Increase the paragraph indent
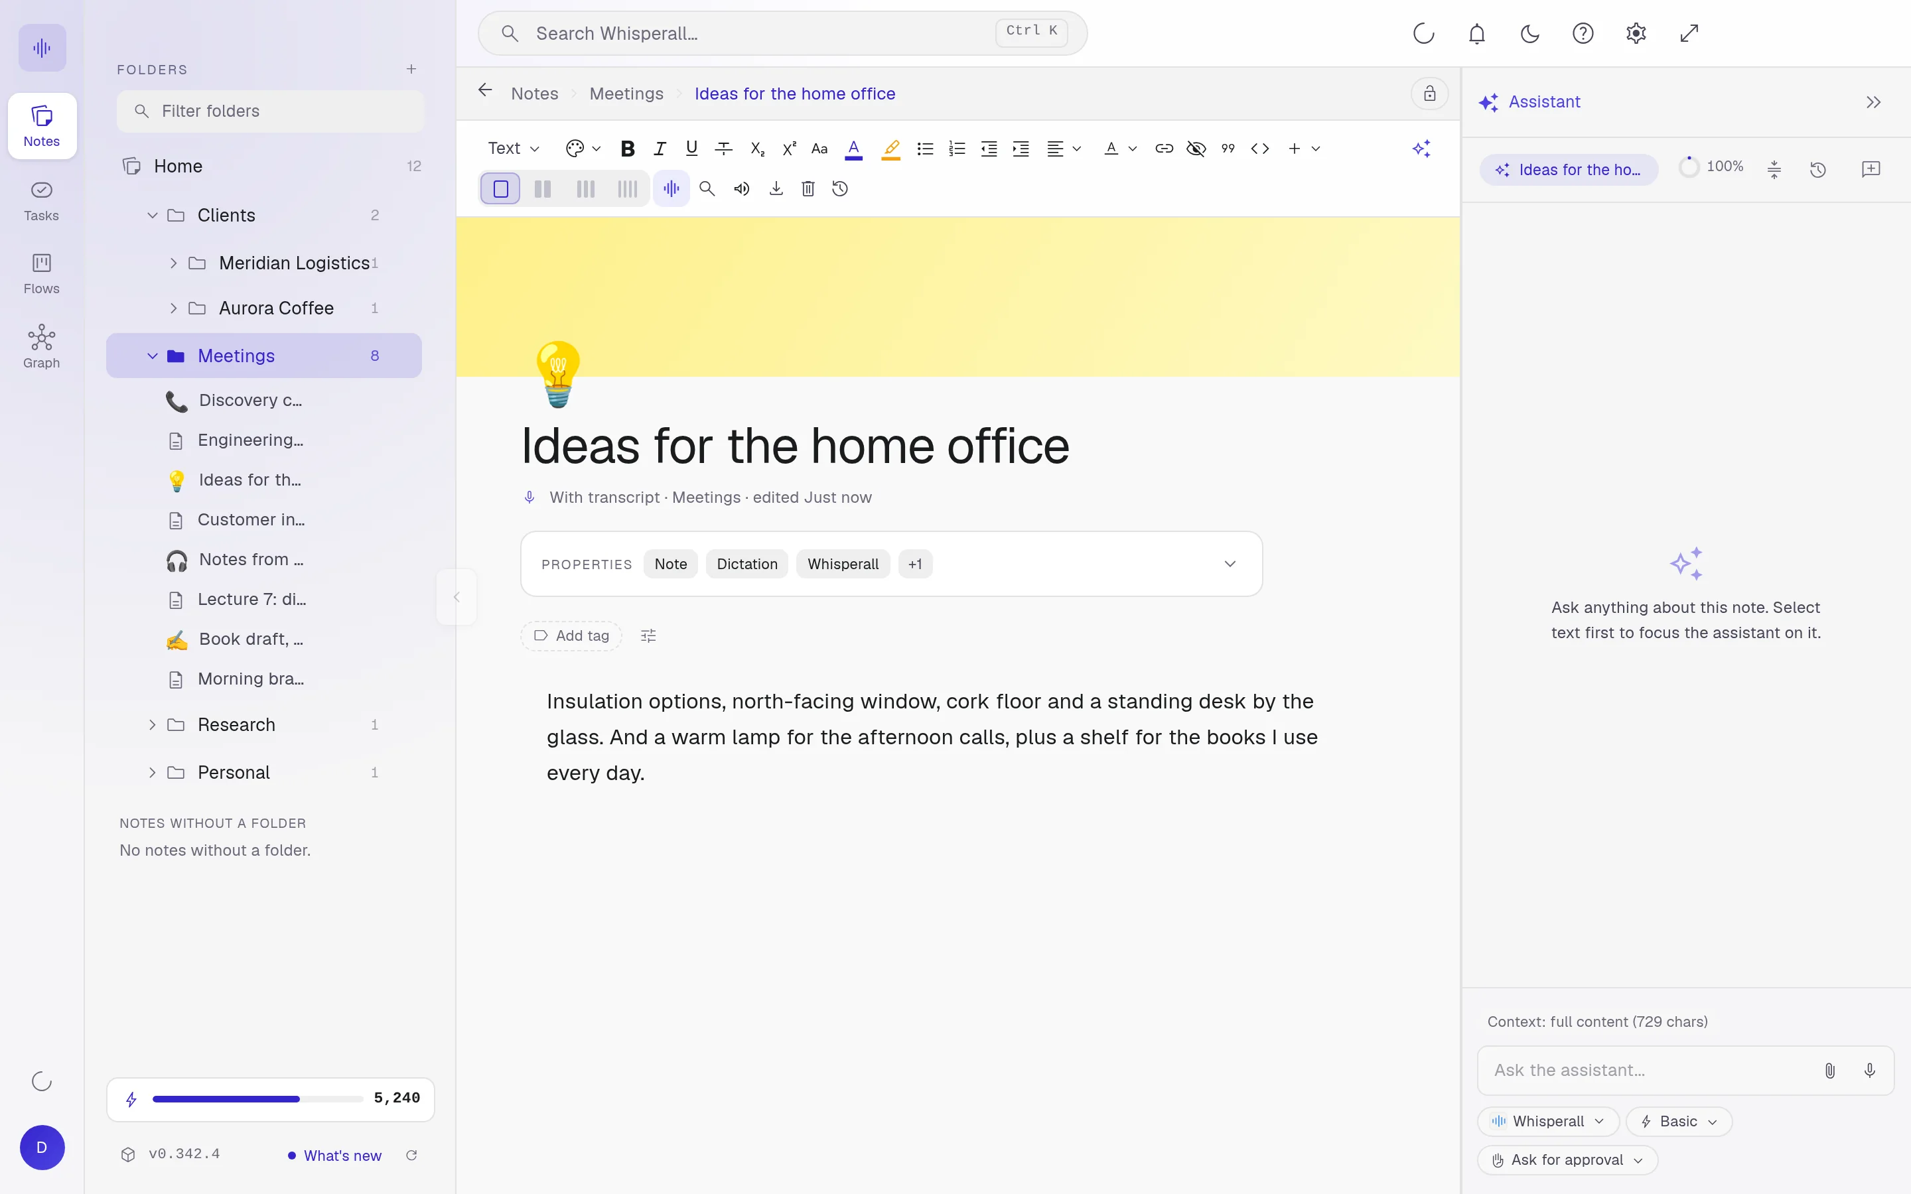 1021,149
